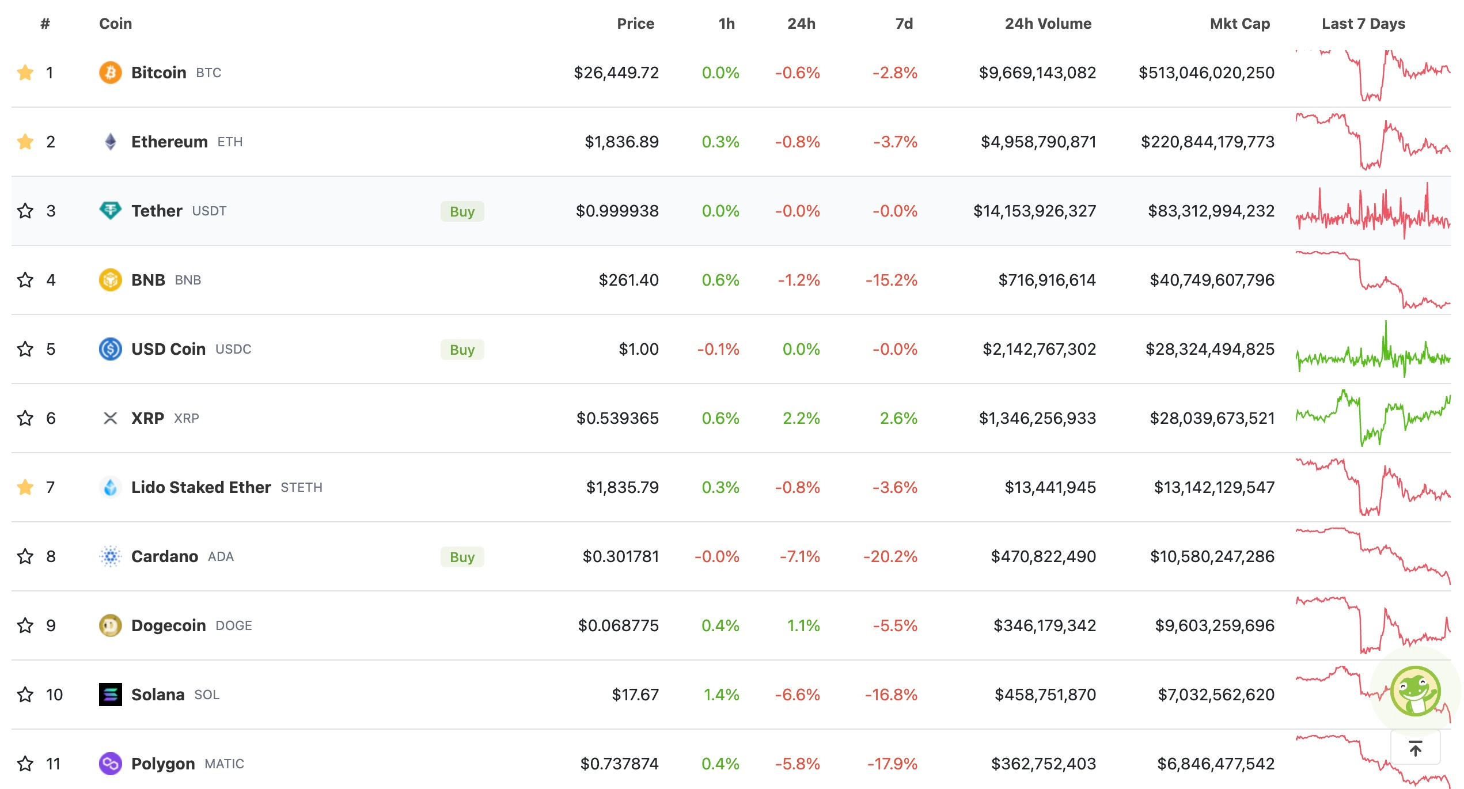Sort table by 1h column header
Screen dimensions: 1464x789
726,24
